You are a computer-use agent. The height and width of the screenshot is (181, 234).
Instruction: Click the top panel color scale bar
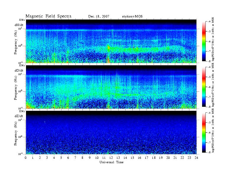click(x=204, y=41)
